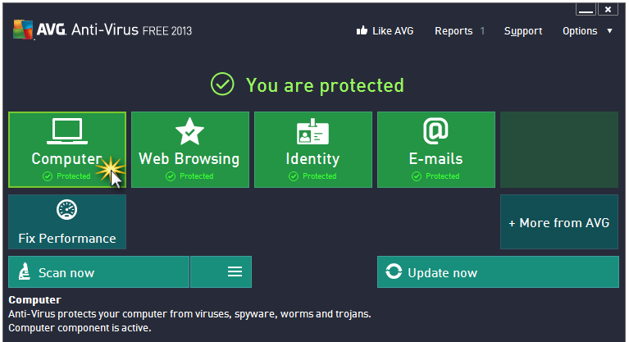
Task: Open the Reports menu
Action: point(454,31)
